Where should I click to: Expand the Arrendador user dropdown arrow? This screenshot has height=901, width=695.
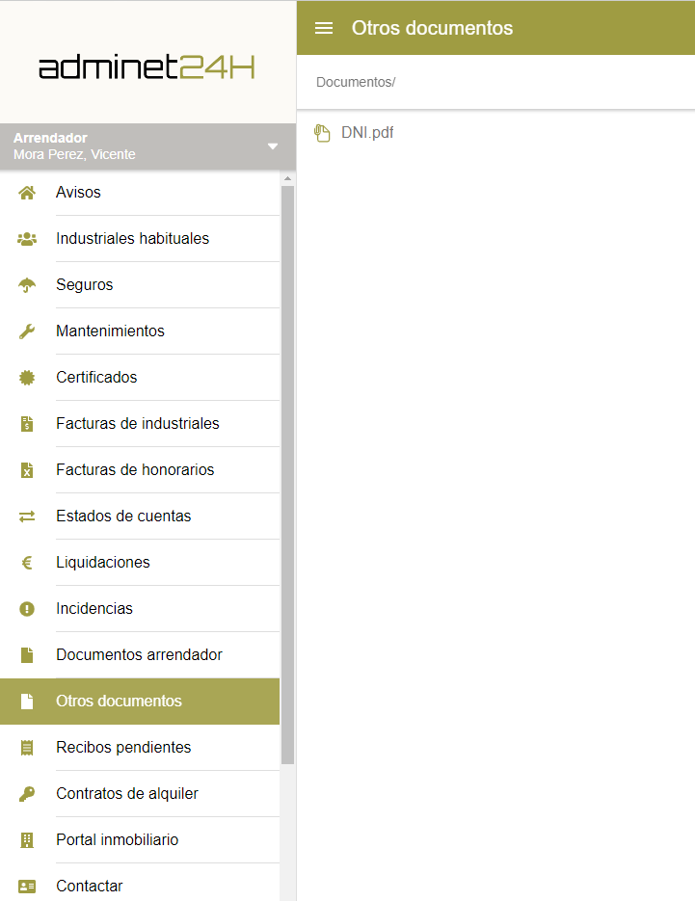coord(273,146)
